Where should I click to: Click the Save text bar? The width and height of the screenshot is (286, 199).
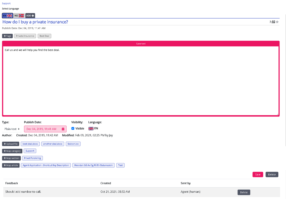pos(141,44)
